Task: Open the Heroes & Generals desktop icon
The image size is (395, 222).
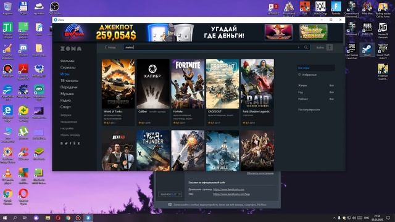Action: click(x=383, y=30)
